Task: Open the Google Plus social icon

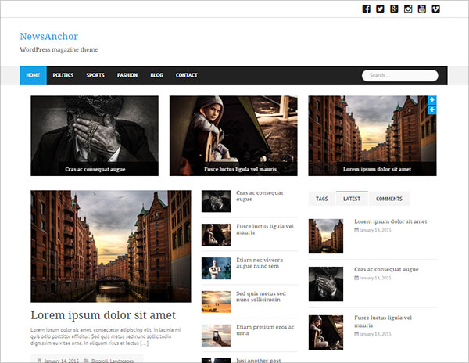Action: pos(394,9)
